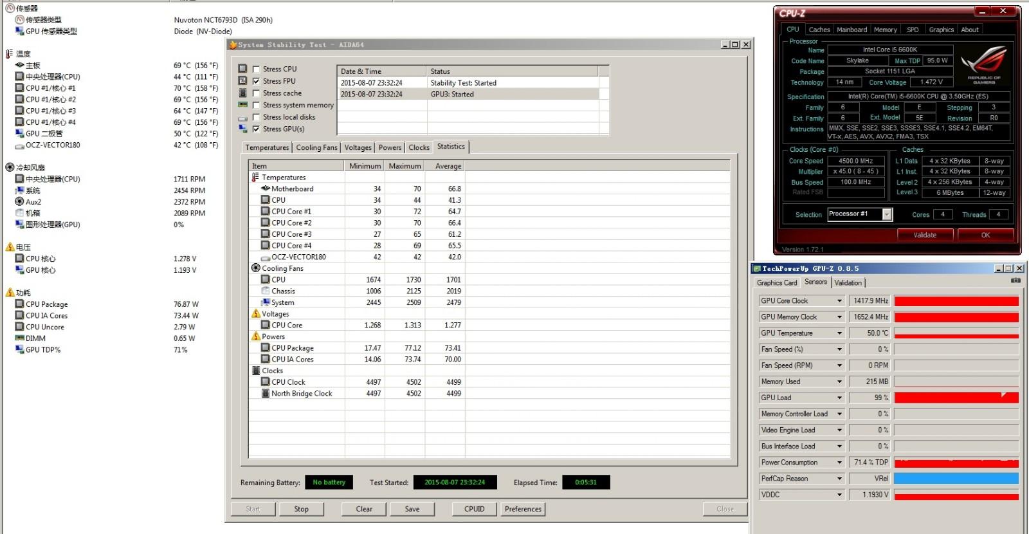1029x534 pixels.
Task: Click the 传感器 sensor icon in the left tree
Action: coord(10,8)
